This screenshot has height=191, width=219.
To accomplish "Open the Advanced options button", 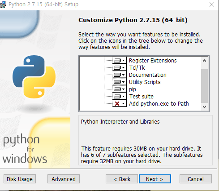I will tap(64, 179).
